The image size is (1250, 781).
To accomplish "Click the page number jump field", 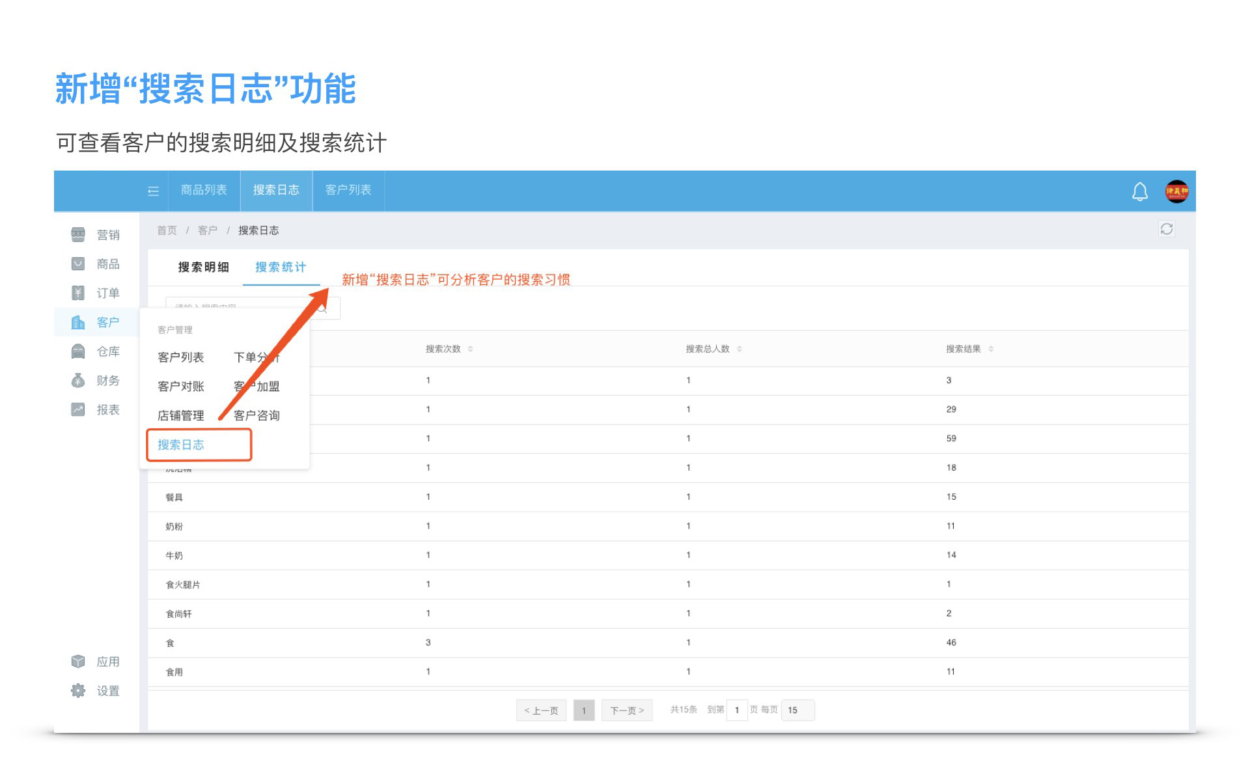I will pyautogui.click(x=736, y=710).
